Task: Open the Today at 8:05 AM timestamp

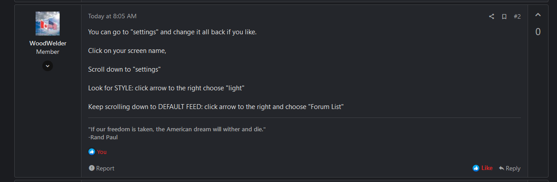Action: tap(112, 16)
